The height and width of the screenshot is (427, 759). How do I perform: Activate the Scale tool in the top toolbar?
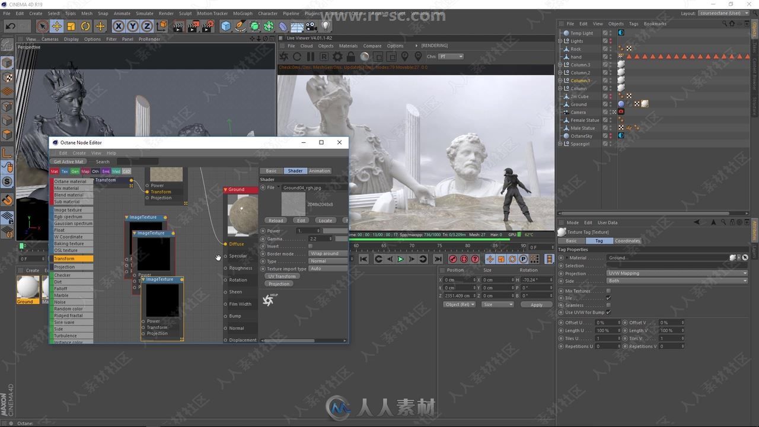click(x=71, y=26)
